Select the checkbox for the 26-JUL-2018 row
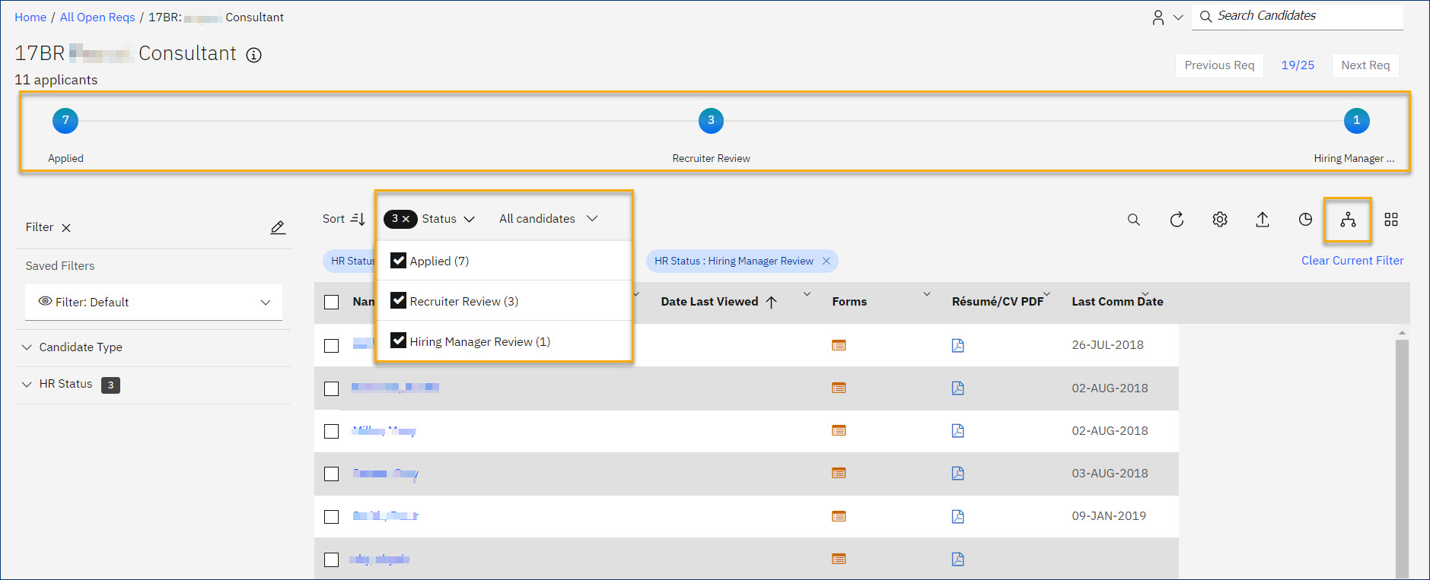This screenshot has height=580, width=1430. point(331,345)
